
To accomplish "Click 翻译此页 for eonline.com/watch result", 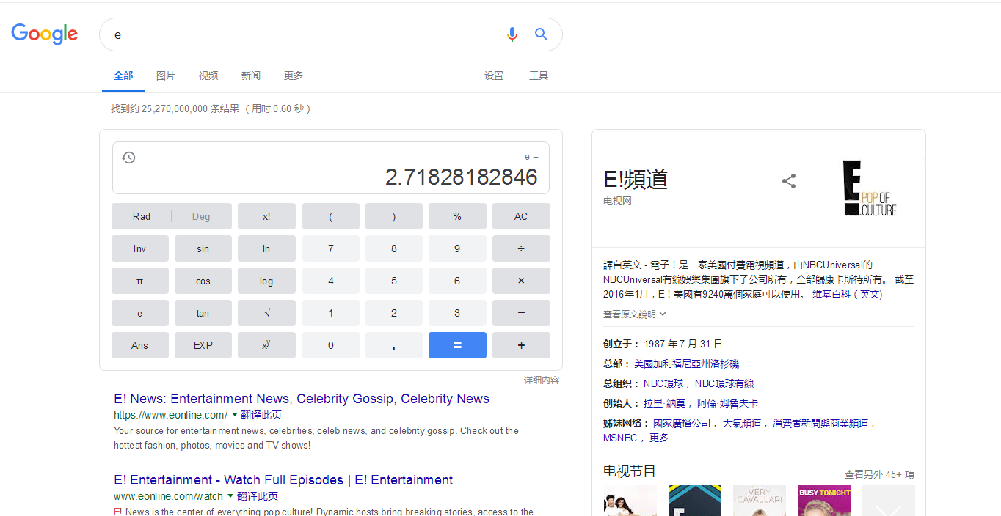I will point(258,496).
